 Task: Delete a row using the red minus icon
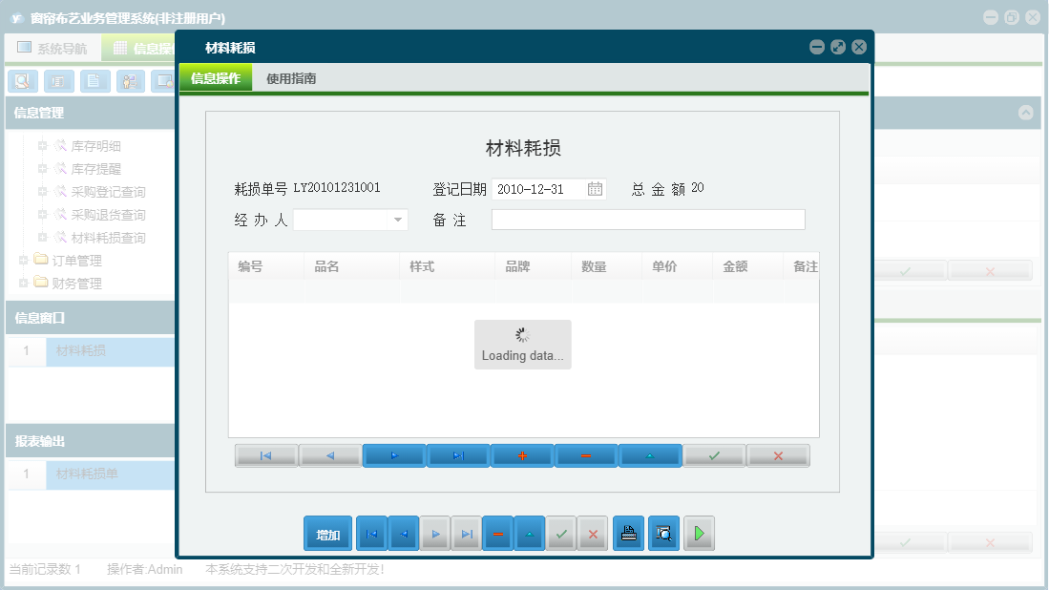[x=585, y=455]
